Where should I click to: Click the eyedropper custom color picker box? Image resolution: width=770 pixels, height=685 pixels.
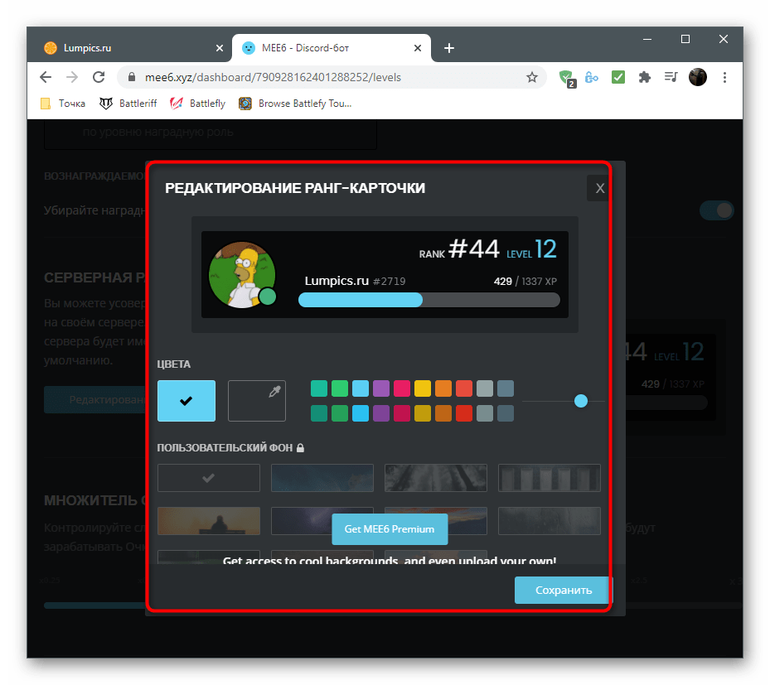[257, 401]
